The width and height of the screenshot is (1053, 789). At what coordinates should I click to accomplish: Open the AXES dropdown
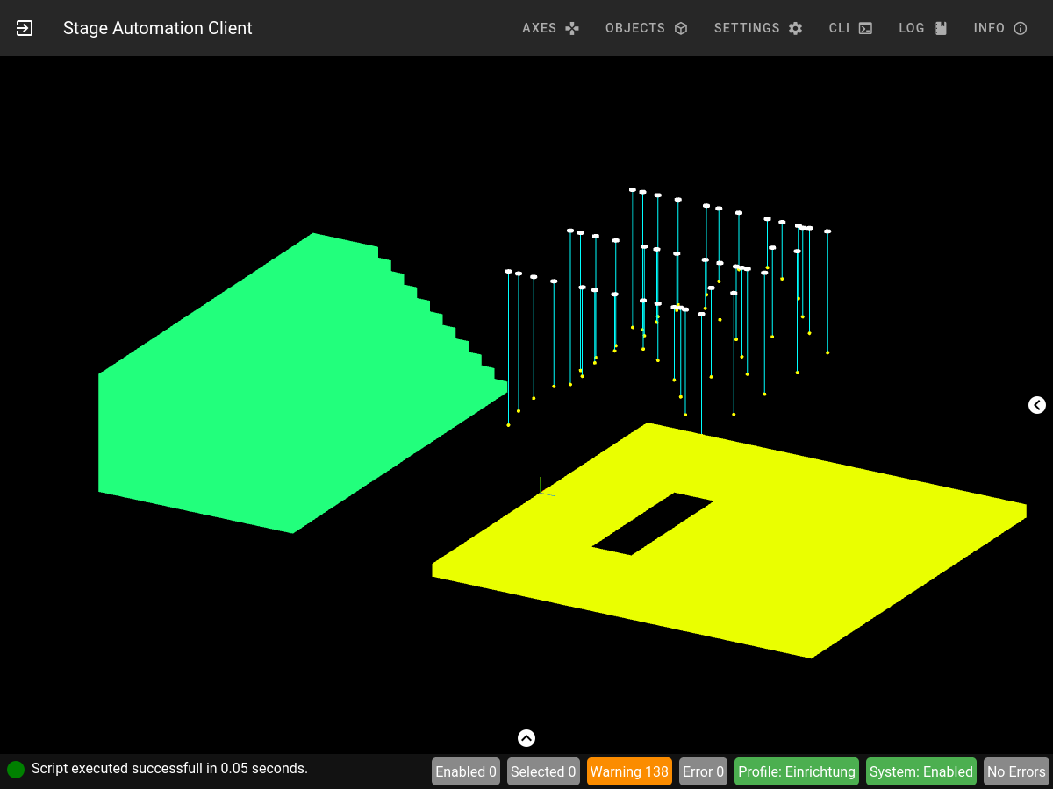tap(540, 27)
